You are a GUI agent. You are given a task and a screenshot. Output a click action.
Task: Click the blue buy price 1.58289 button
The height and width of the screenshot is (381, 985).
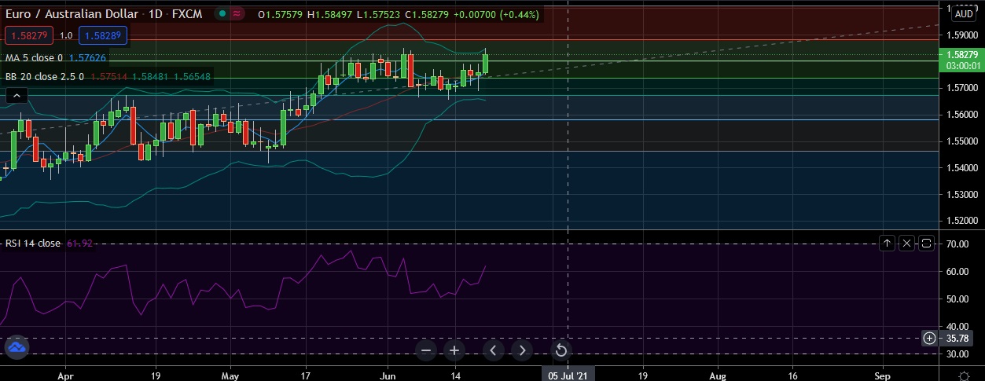pos(100,35)
